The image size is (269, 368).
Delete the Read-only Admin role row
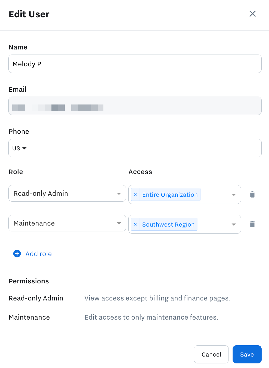point(252,194)
